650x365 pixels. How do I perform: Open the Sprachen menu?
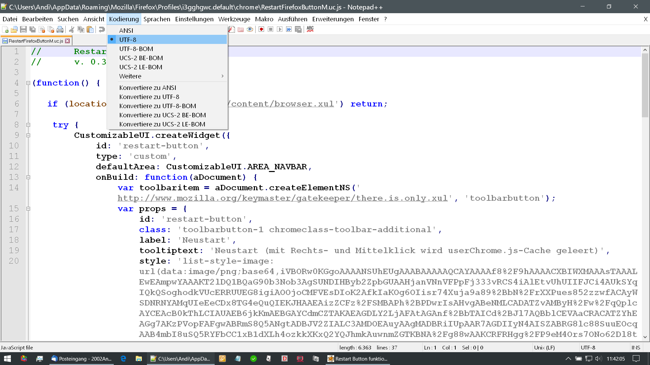tap(157, 19)
